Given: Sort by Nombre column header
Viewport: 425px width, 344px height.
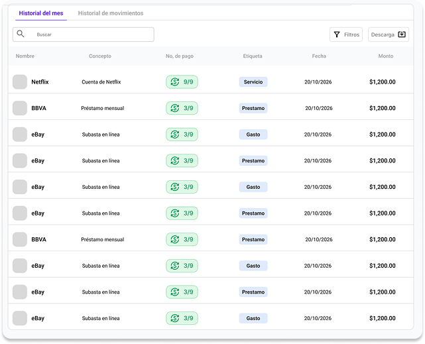Looking at the screenshot, I should tap(25, 56).
